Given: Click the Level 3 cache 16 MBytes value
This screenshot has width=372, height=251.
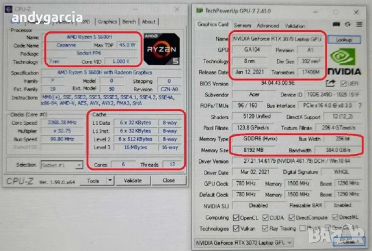Looking at the screenshot, I should [x=135, y=148].
